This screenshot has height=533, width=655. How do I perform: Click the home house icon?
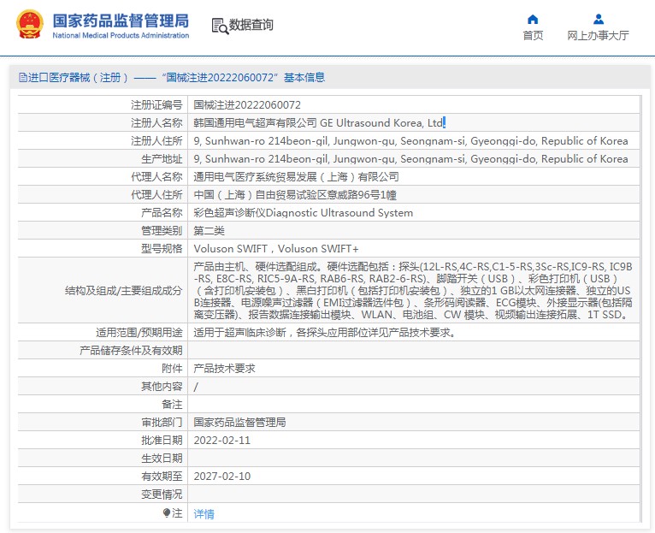point(533,19)
